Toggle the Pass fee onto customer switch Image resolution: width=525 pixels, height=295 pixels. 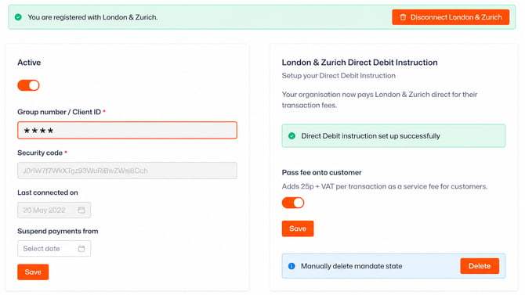point(293,203)
